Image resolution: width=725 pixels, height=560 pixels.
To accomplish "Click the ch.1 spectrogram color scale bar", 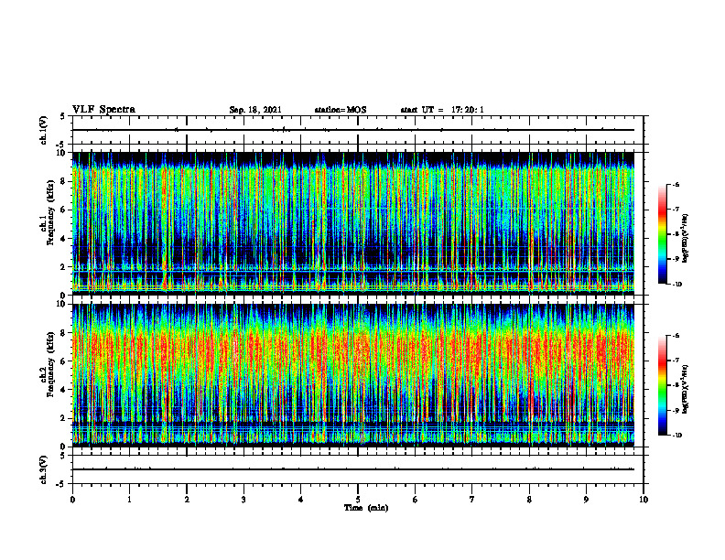I will 662,234.
